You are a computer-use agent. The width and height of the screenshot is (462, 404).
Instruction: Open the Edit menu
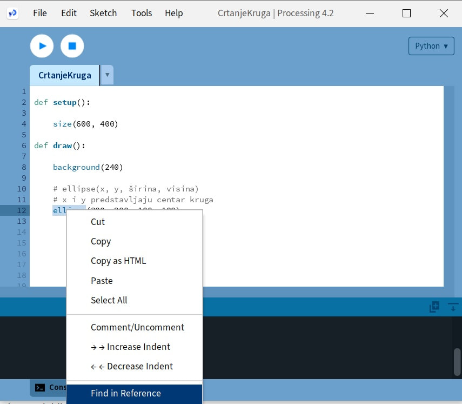69,13
